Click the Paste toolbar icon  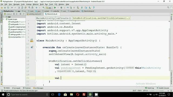(x=25, y=8)
